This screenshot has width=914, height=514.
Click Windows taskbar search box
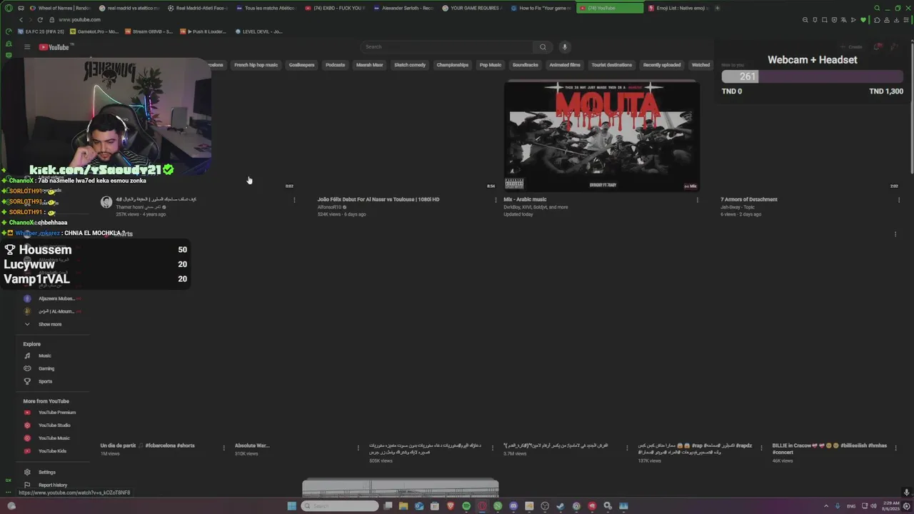click(x=340, y=506)
